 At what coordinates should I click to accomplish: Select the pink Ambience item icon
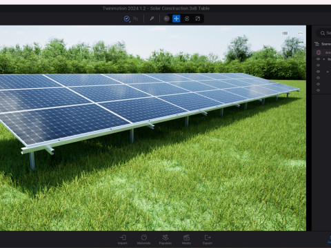click(319, 52)
